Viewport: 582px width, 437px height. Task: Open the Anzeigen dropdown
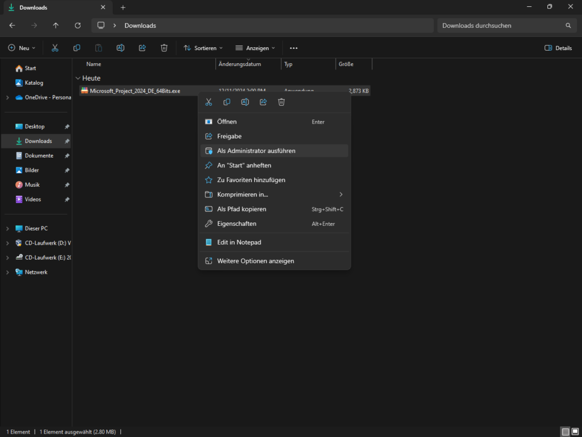(x=255, y=48)
